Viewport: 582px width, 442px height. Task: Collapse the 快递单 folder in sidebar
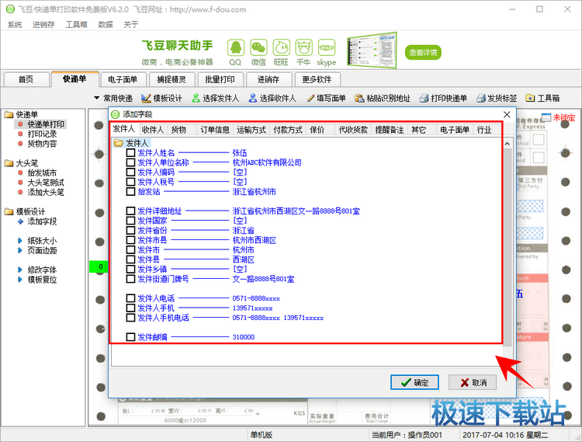coord(9,114)
